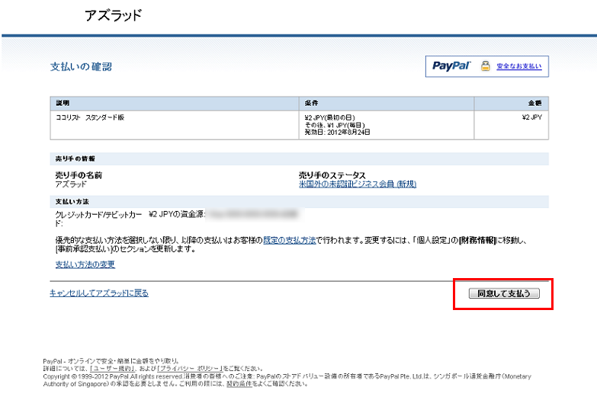Click the 売り手の名前 label
The image size is (597, 403).
(79, 175)
